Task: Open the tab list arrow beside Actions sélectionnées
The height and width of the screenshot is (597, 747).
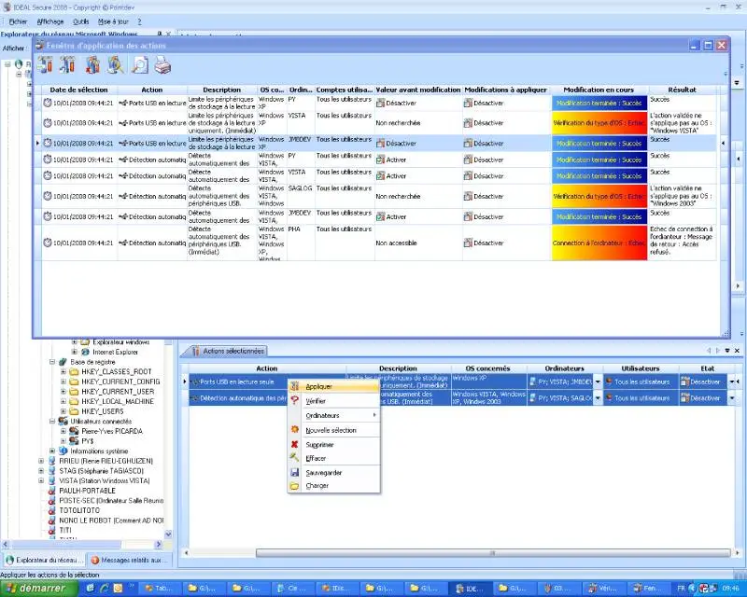Action: pos(727,351)
